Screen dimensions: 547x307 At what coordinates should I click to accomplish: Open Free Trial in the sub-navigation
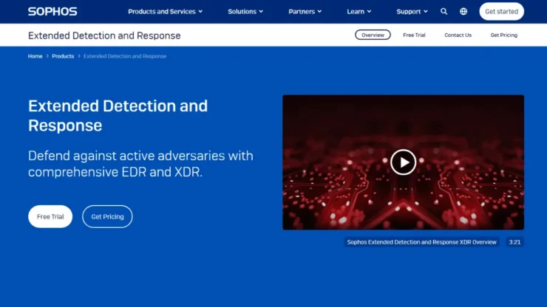[414, 35]
